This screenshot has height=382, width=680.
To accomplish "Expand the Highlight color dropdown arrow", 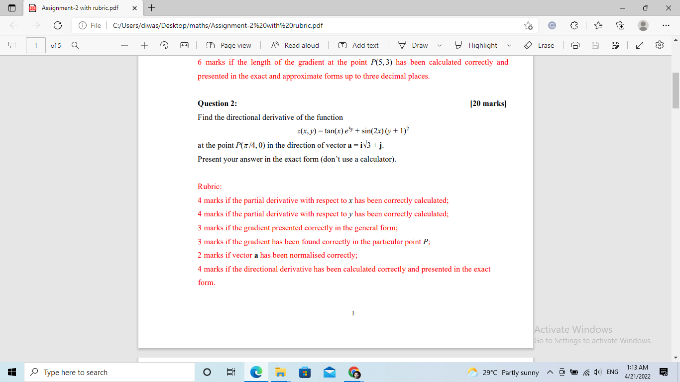I will point(509,45).
